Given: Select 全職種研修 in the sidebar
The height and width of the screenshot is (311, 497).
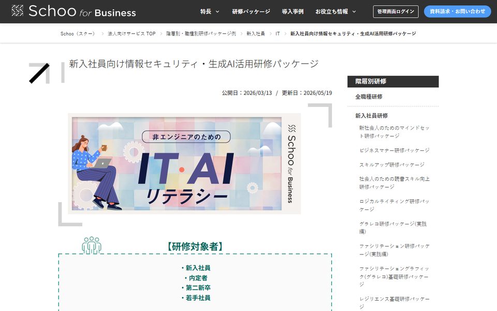Looking at the screenshot, I should click(x=369, y=96).
